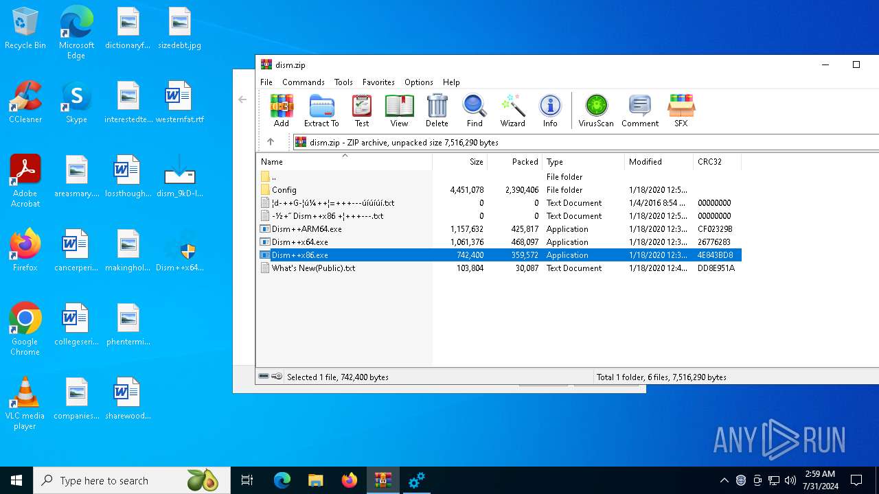
Task: Sort by Packed column header
Action: (x=515, y=162)
